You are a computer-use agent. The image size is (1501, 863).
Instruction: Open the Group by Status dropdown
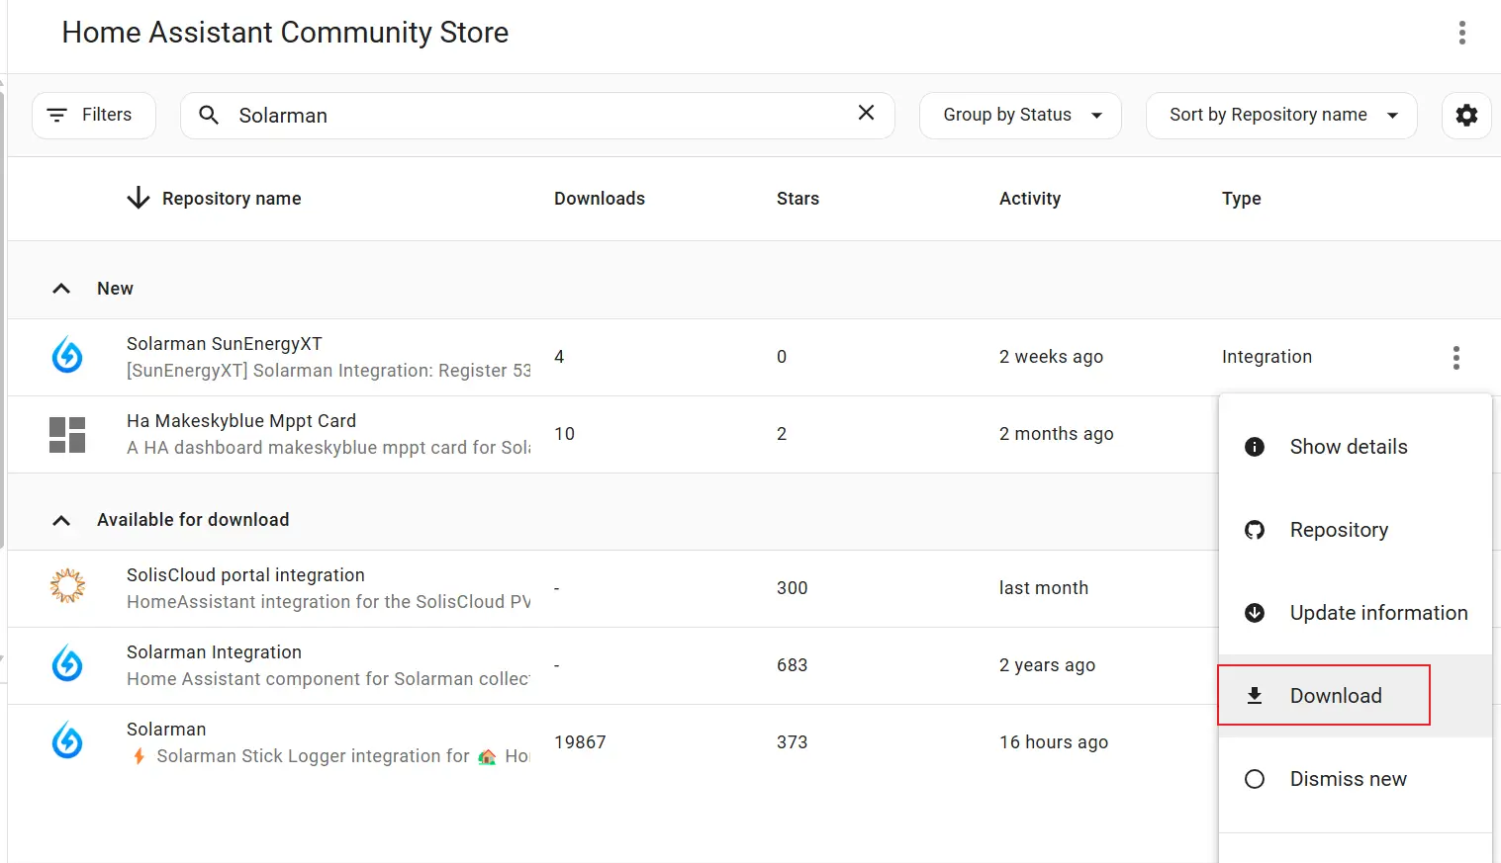click(1020, 116)
